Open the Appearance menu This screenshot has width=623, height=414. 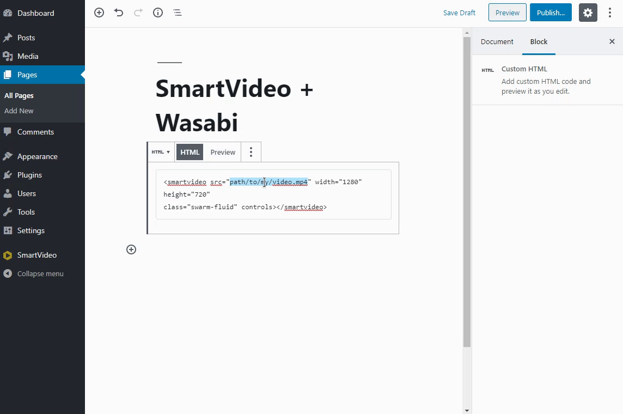(42, 156)
